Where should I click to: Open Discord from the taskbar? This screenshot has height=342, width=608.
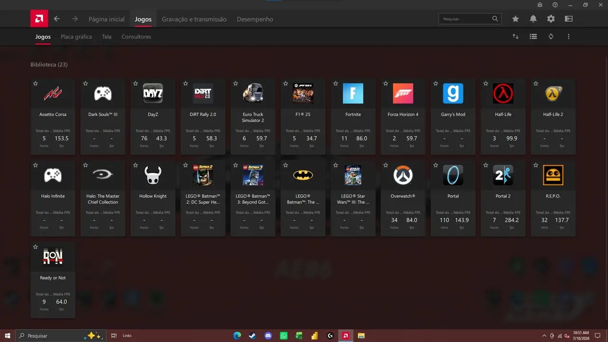(268, 336)
